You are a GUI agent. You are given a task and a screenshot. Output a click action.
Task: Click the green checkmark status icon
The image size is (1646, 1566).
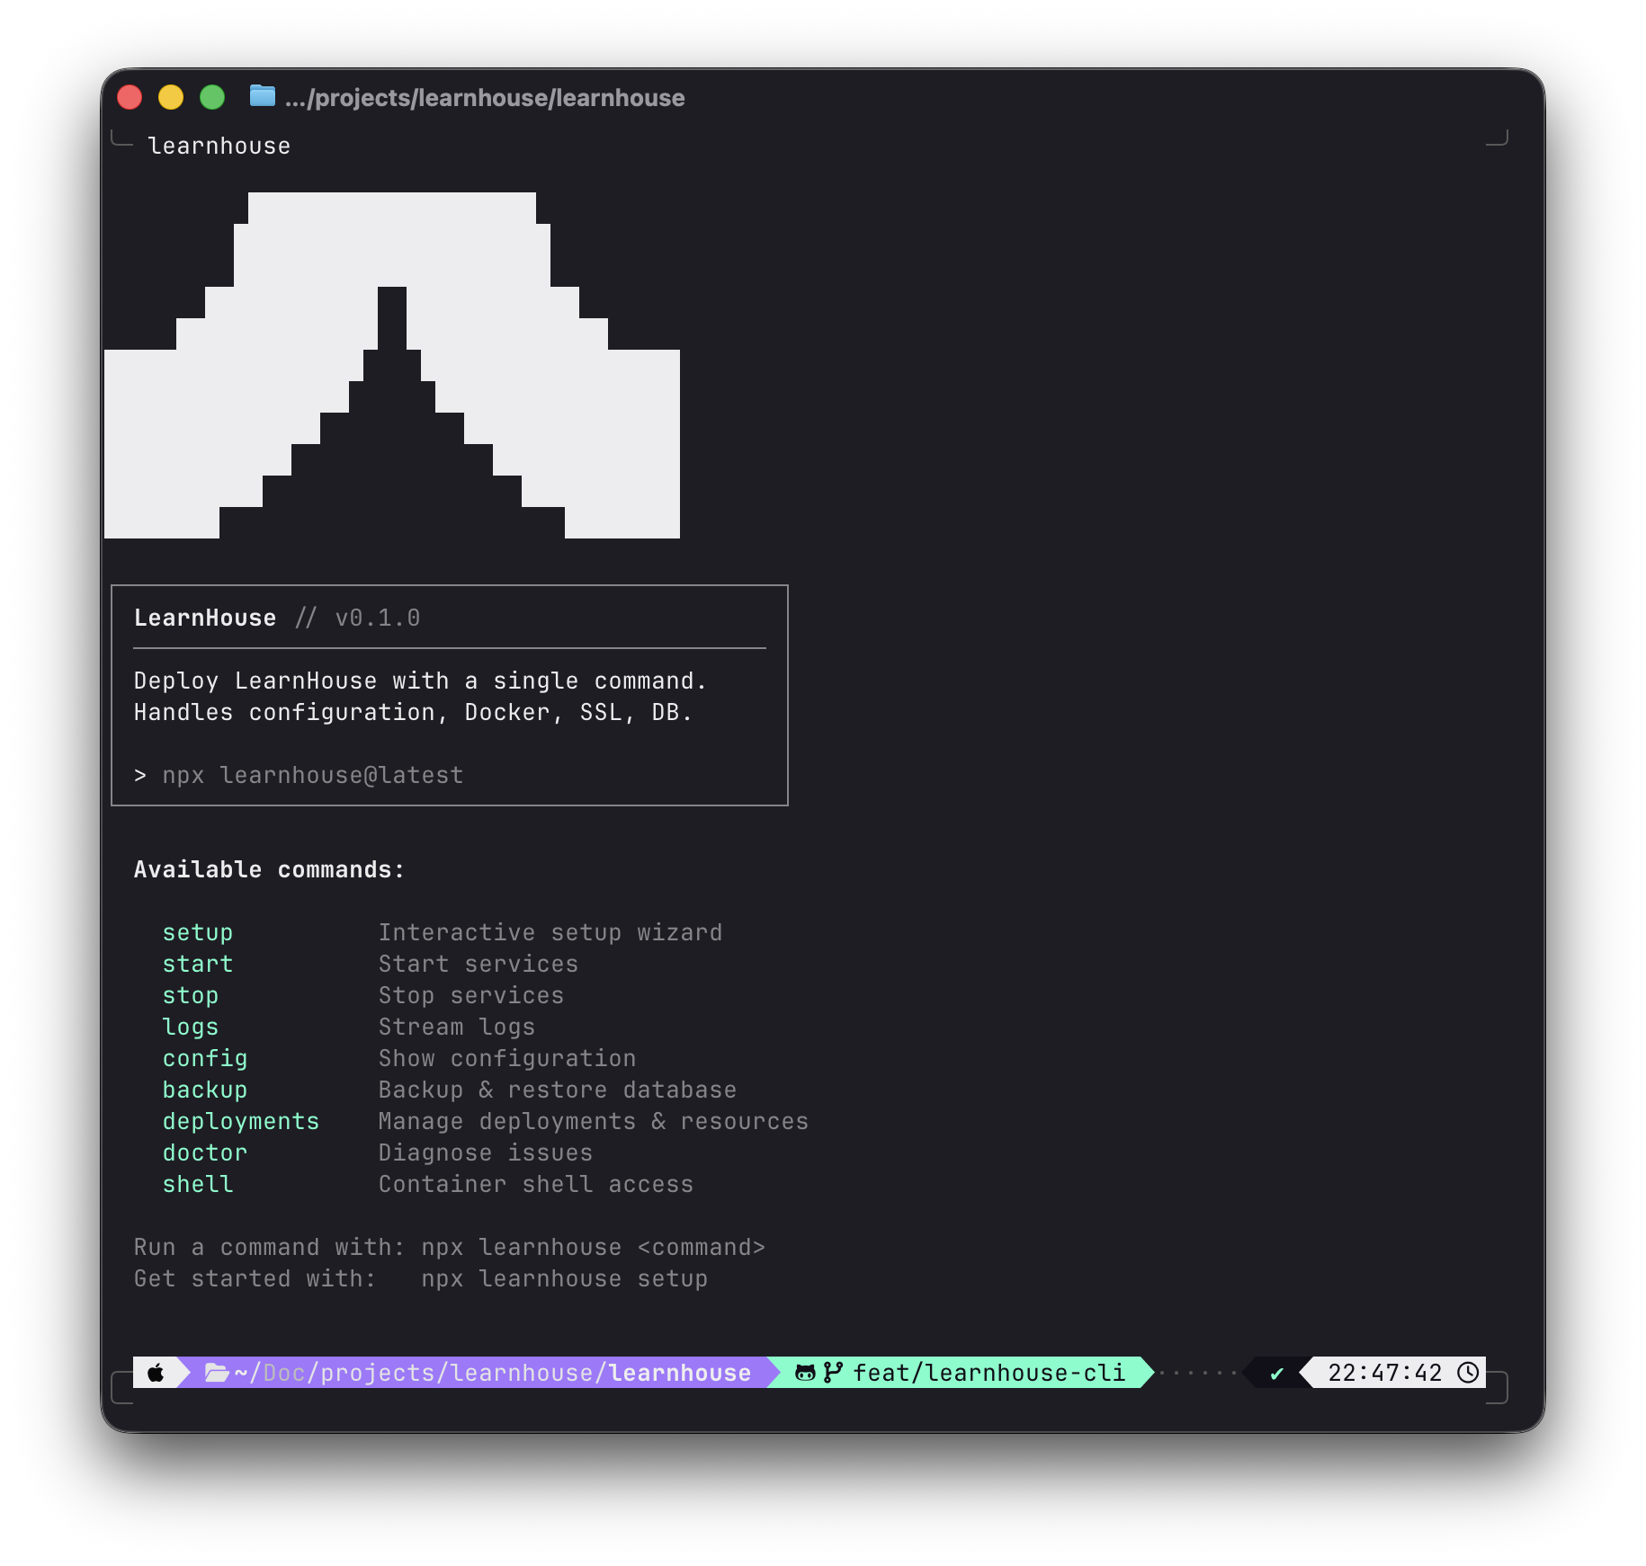(1276, 1374)
